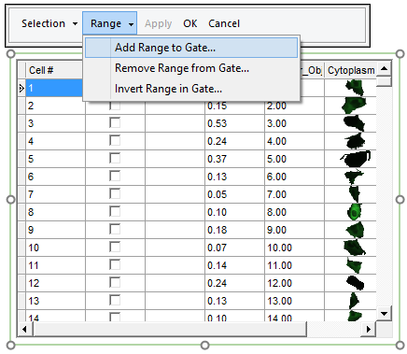Screen dimensions: 407x354
Task: Choose Invert Range in Gate option
Action: click(x=191, y=89)
